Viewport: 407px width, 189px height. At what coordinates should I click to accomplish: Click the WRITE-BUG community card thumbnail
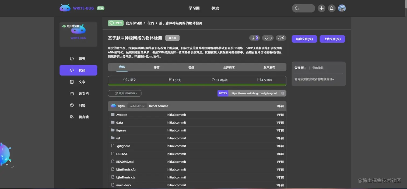point(78,34)
